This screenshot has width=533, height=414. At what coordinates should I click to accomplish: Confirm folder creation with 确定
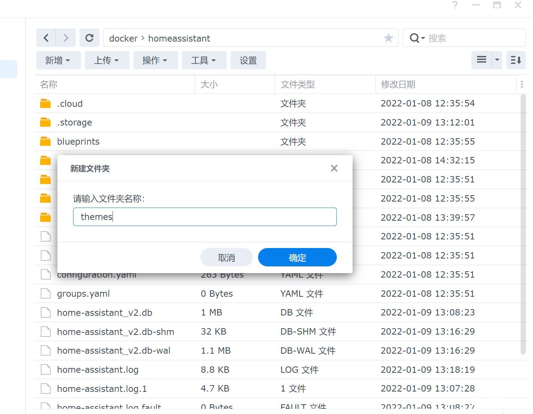pos(297,257)
